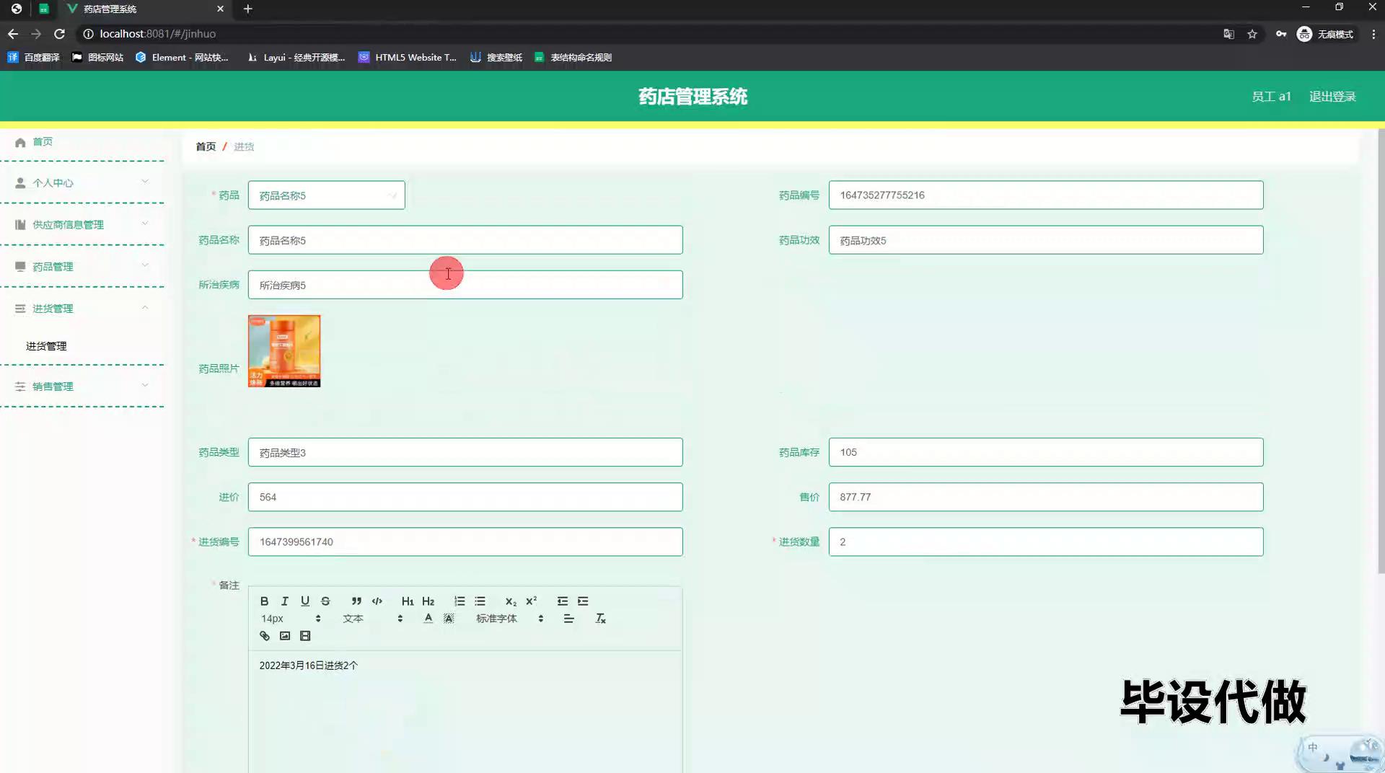Viewport: 1385px width, 773px height.
Task: Apply strikethrough in the editor toolbar
Action: (x=325, y=601)
